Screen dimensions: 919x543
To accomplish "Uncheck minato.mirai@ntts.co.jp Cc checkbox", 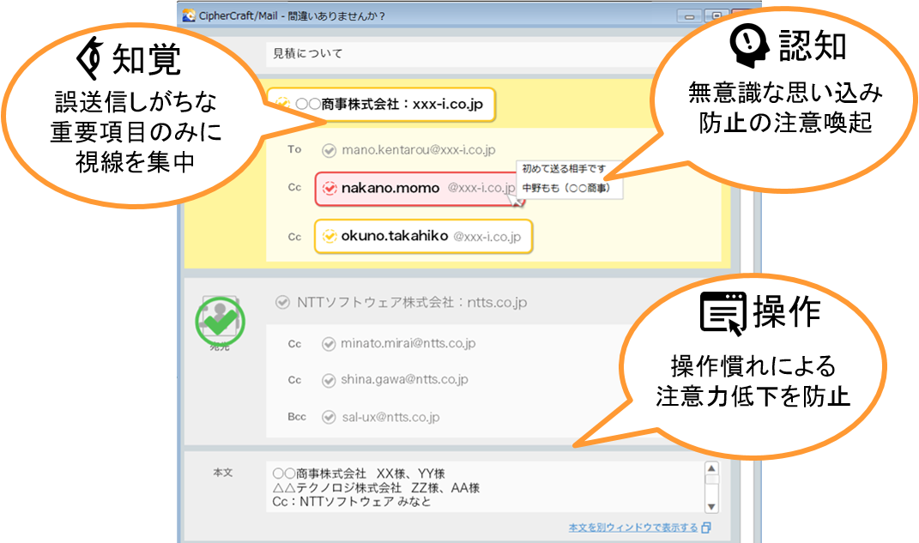I will (x=328, y=344).
